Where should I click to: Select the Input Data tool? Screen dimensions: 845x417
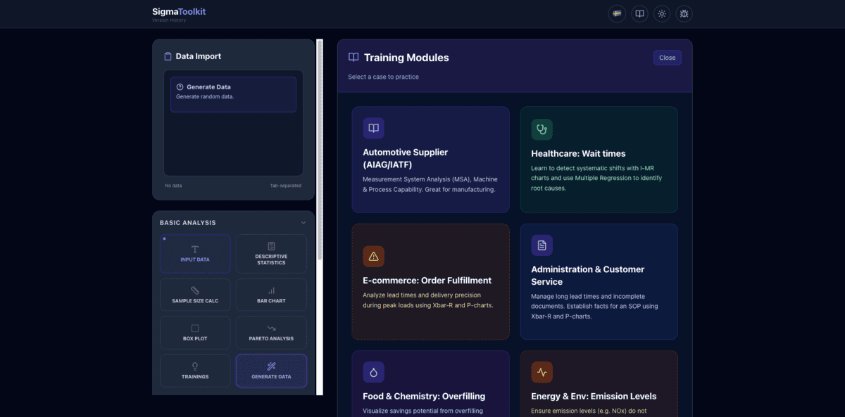[195, 254]
